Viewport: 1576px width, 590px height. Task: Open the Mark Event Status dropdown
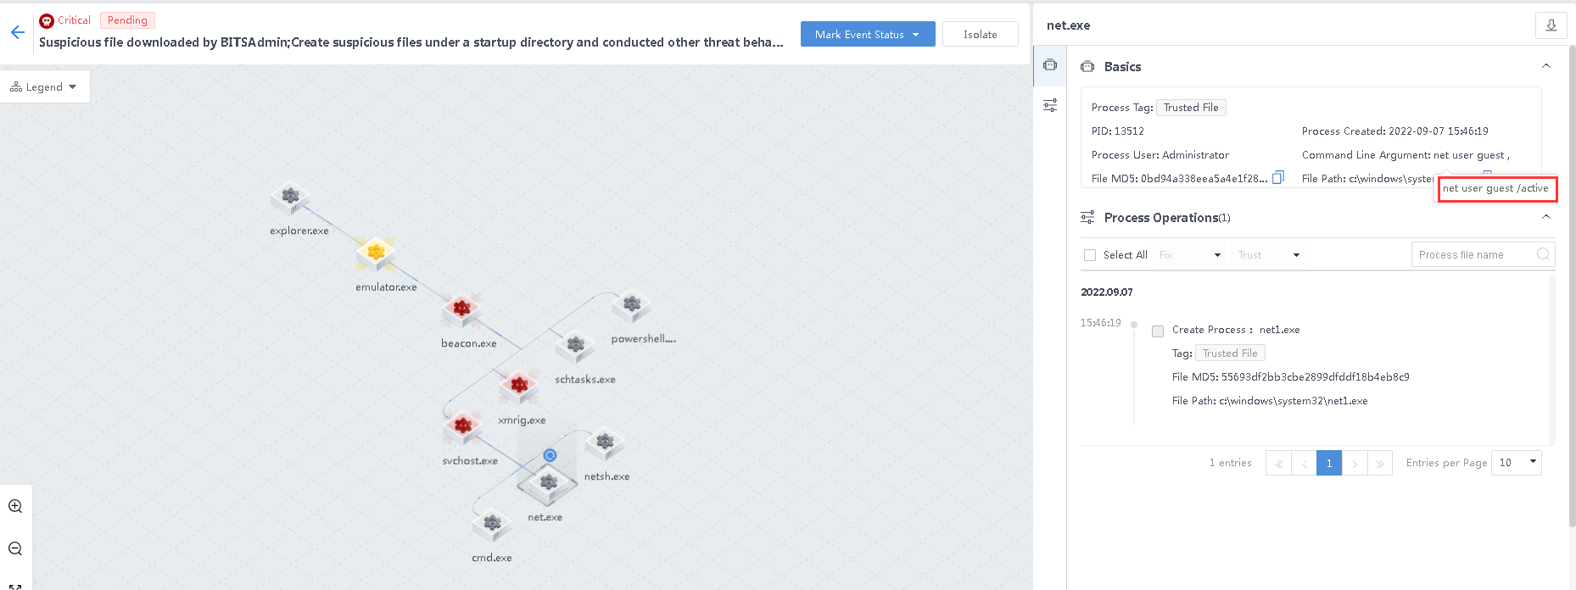[867, 34]
